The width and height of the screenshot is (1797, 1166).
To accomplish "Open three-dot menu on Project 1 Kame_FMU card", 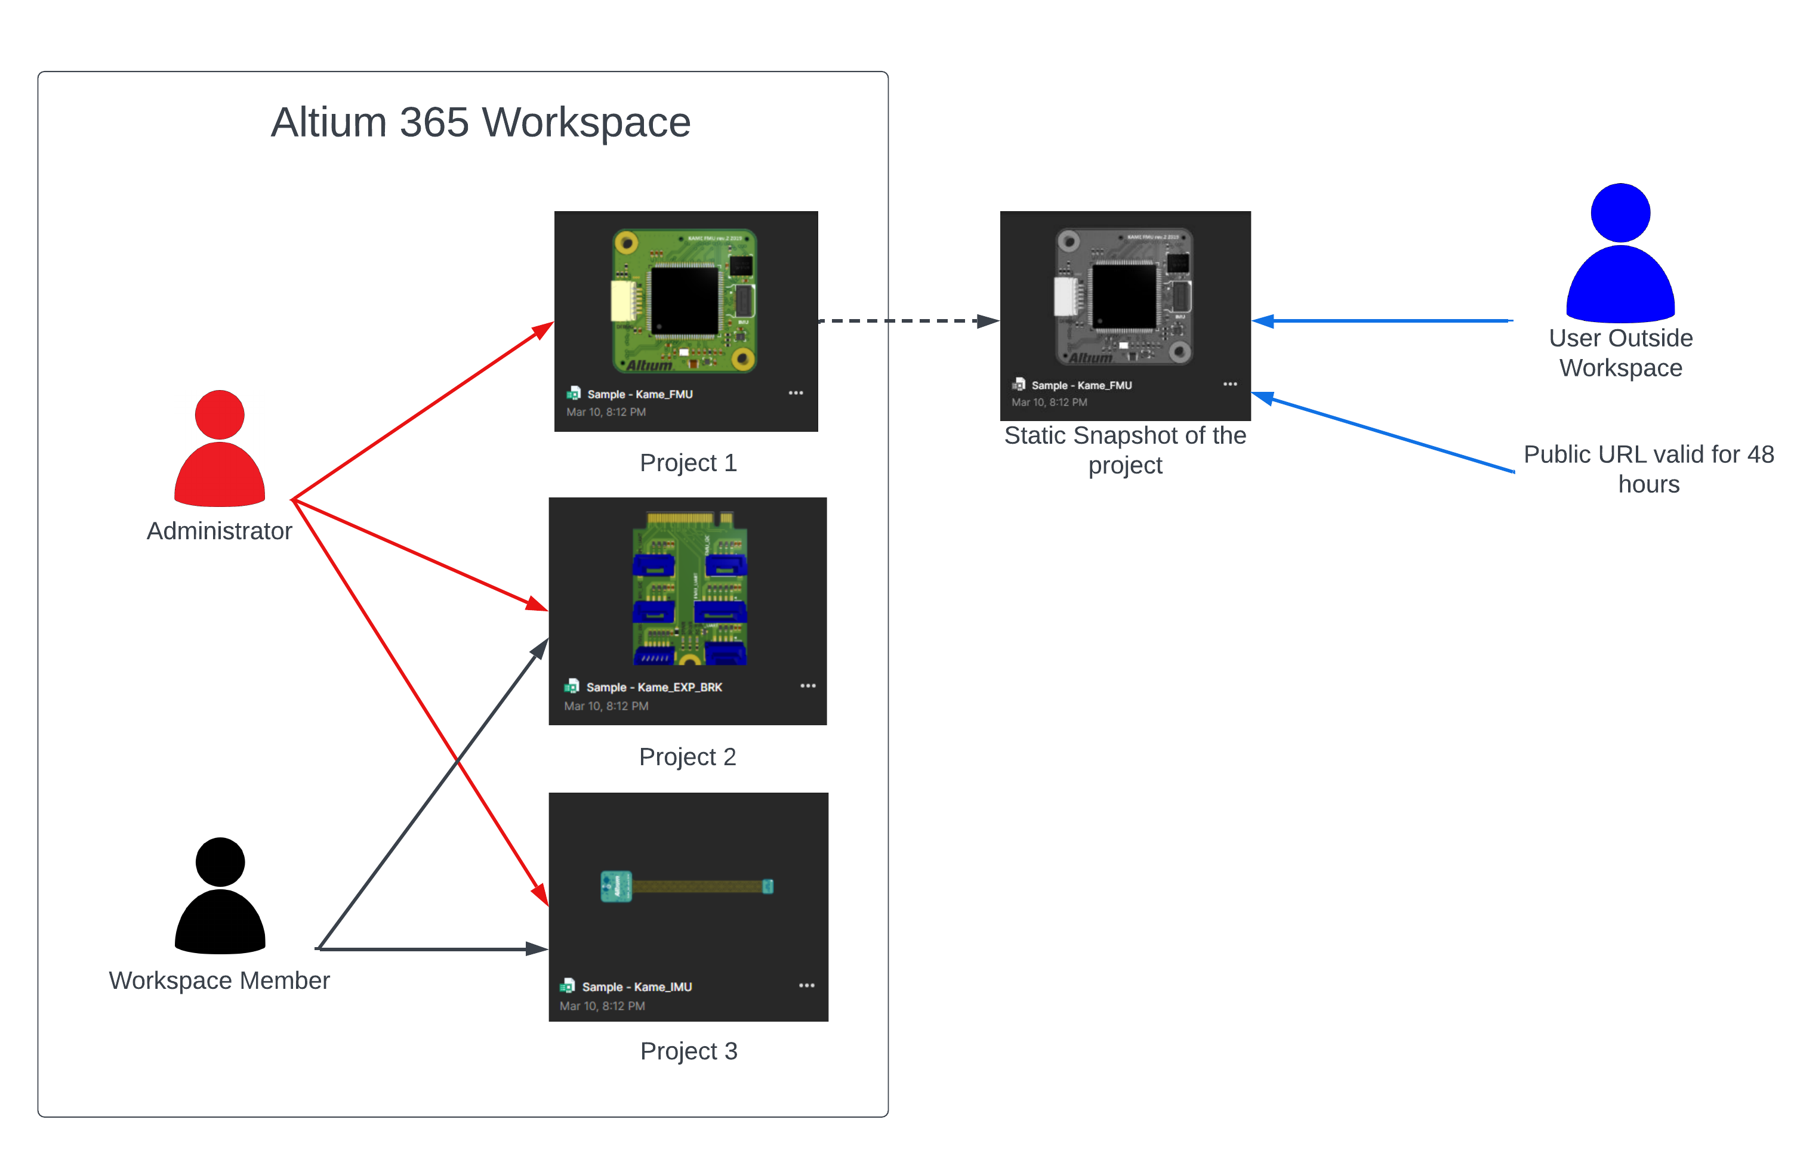I will coord(796,392).
